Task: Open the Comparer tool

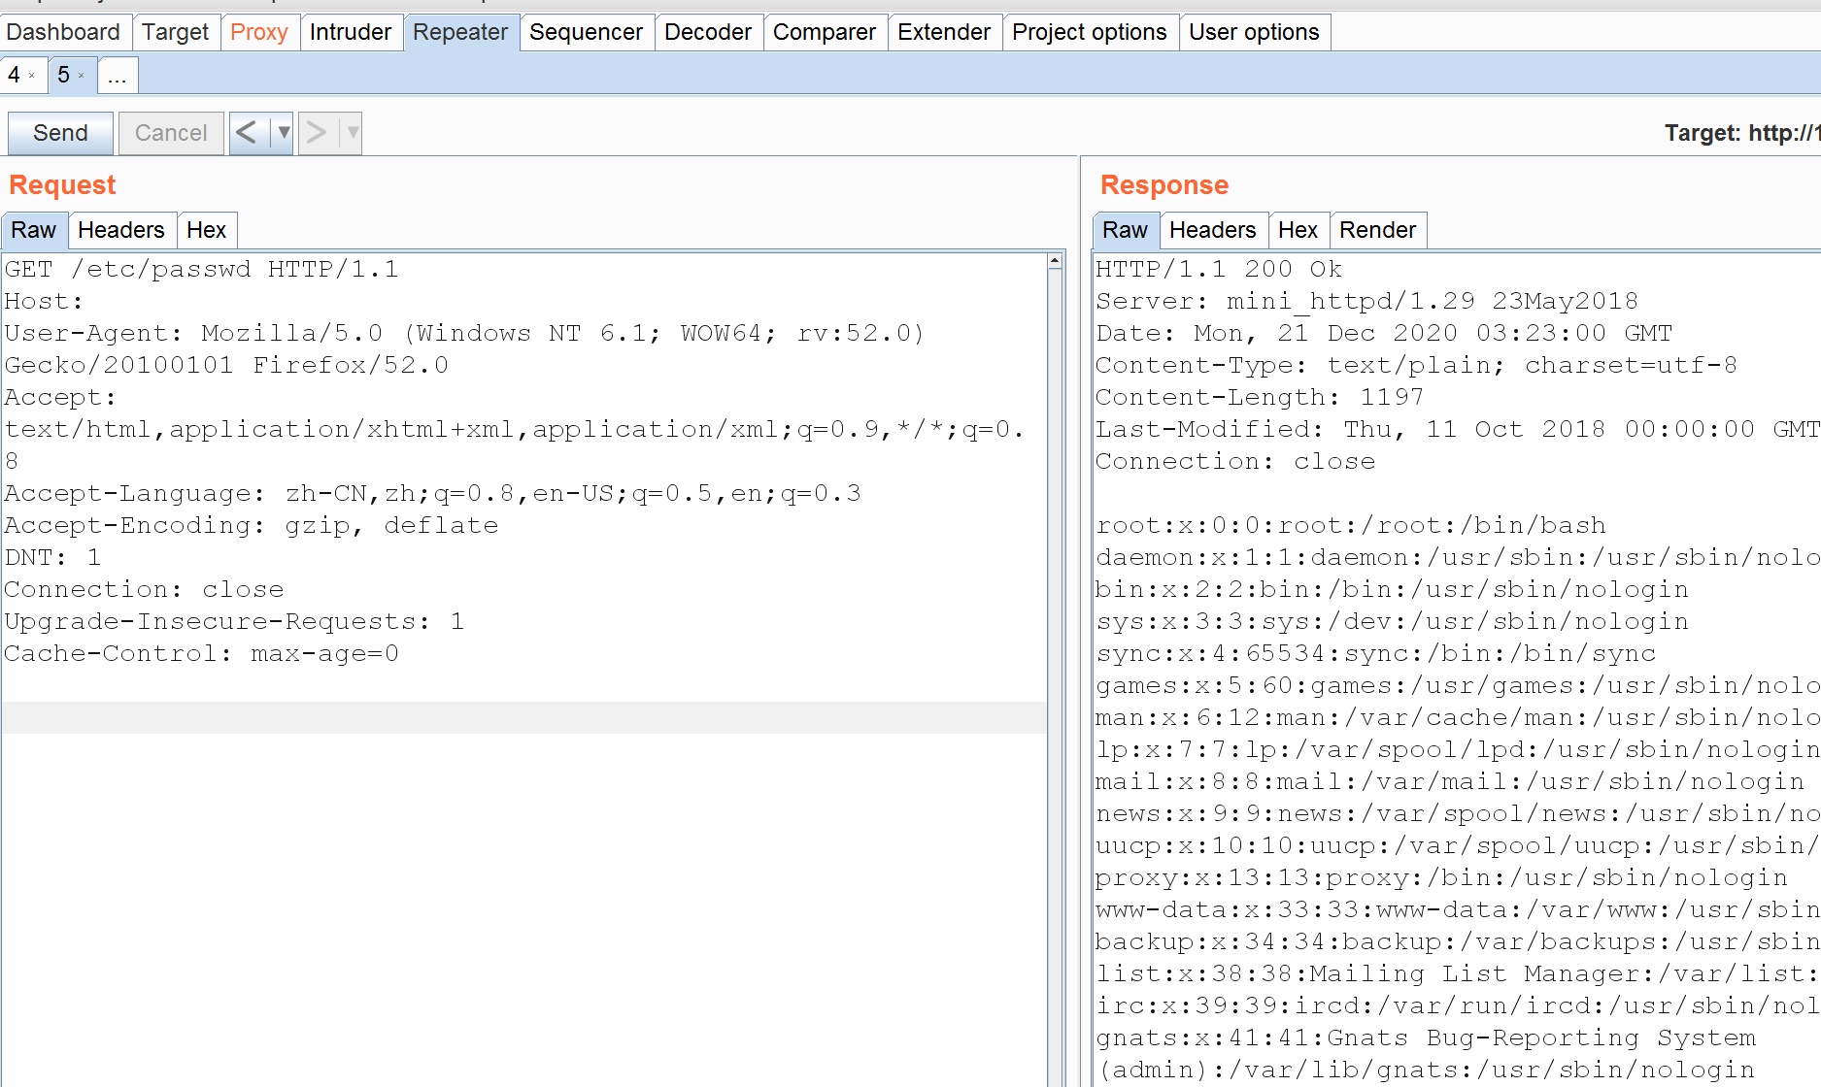Action: [x=825, y=31]
